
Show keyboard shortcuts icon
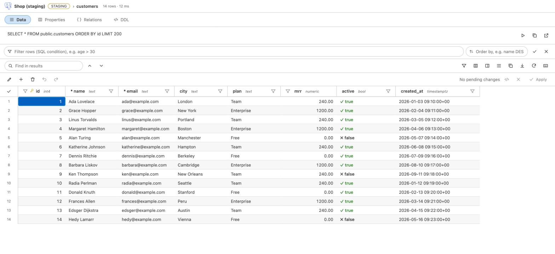click(x=545, y=66)
